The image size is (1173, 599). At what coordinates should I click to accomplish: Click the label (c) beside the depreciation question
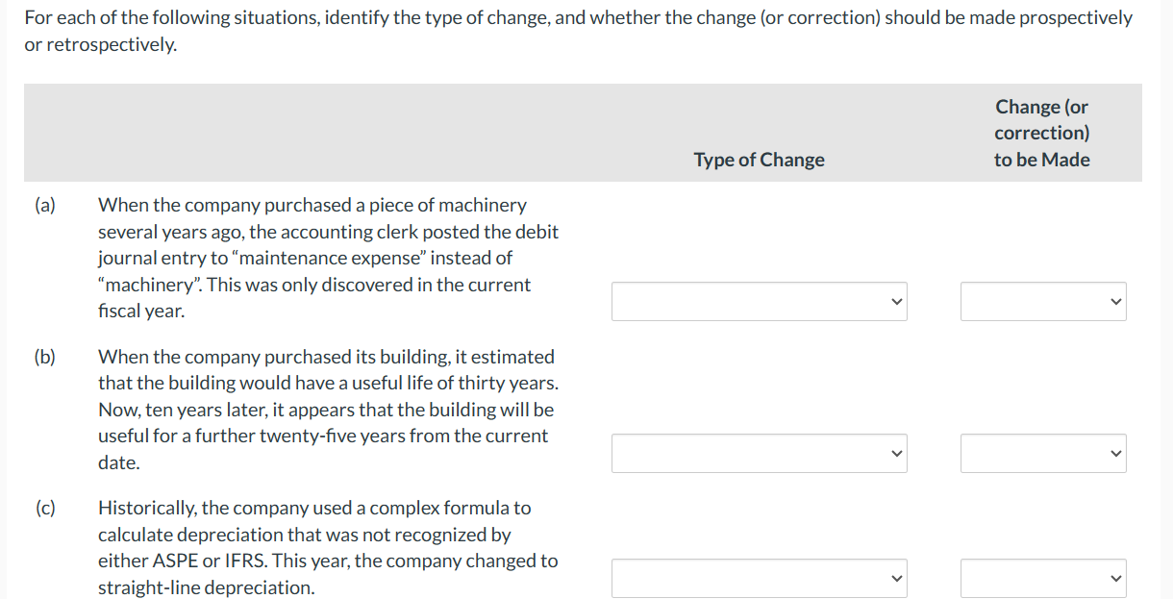[45, 508]
